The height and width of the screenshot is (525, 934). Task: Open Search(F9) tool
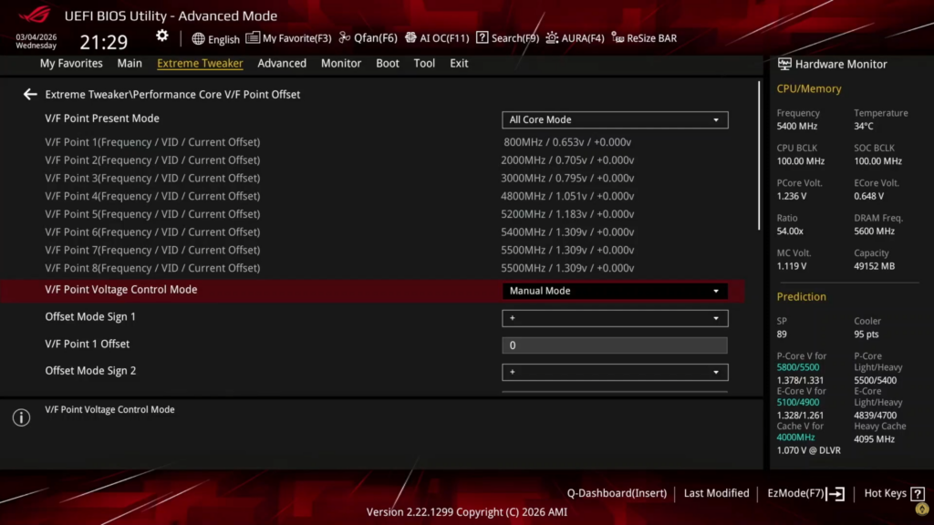pyautogui.click(x=507, y=38)
